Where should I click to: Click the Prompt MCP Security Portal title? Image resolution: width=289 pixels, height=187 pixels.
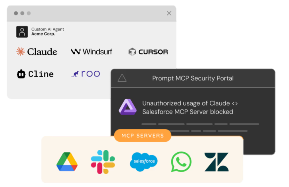(x=193, y=78)
